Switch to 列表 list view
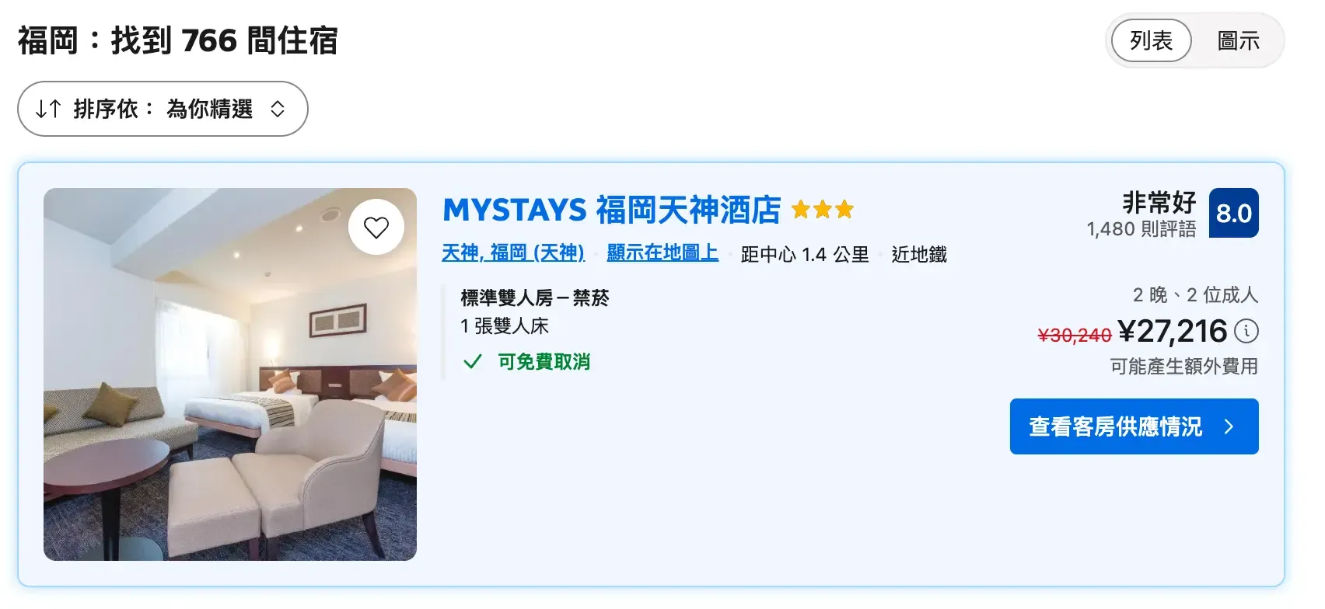The width and height of the screenshot is (1325, 609). [x=1152, y=40]
